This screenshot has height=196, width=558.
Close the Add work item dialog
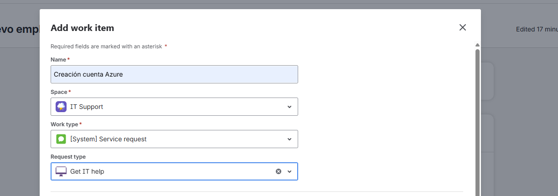pos(463,27)
